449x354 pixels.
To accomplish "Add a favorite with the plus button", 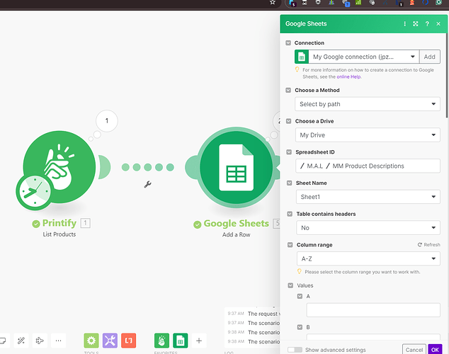I will (199, 341).
